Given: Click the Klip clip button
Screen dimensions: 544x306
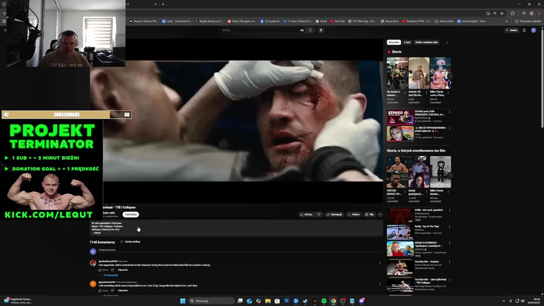Looking at the screenshot, I should pos(369,214).
